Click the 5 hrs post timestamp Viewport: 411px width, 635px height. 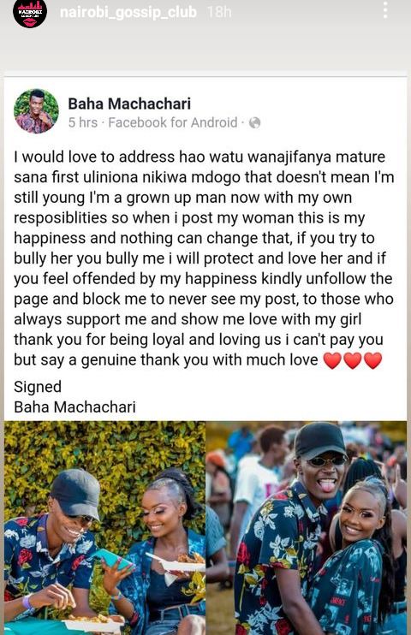tap(83, 122)
